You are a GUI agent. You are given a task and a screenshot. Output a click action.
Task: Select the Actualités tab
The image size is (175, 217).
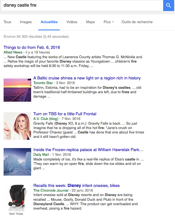[49, 22]
